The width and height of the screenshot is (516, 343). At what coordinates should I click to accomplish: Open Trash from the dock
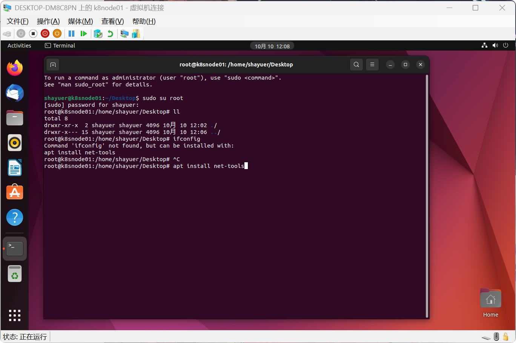pyautogui.click(x=15, y=274)
